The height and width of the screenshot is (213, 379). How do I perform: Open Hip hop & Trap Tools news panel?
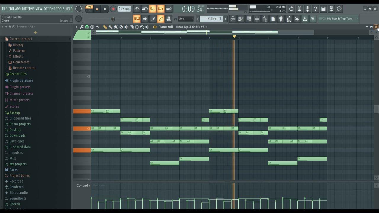coord(338,19)
